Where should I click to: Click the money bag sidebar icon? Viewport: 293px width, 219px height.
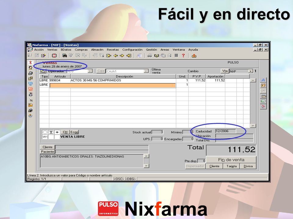pos(31,94)
